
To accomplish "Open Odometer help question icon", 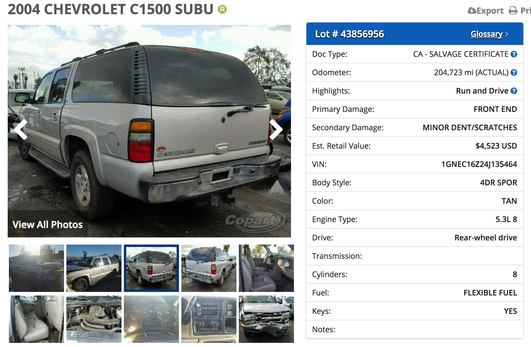I will (x=514, y=73).
